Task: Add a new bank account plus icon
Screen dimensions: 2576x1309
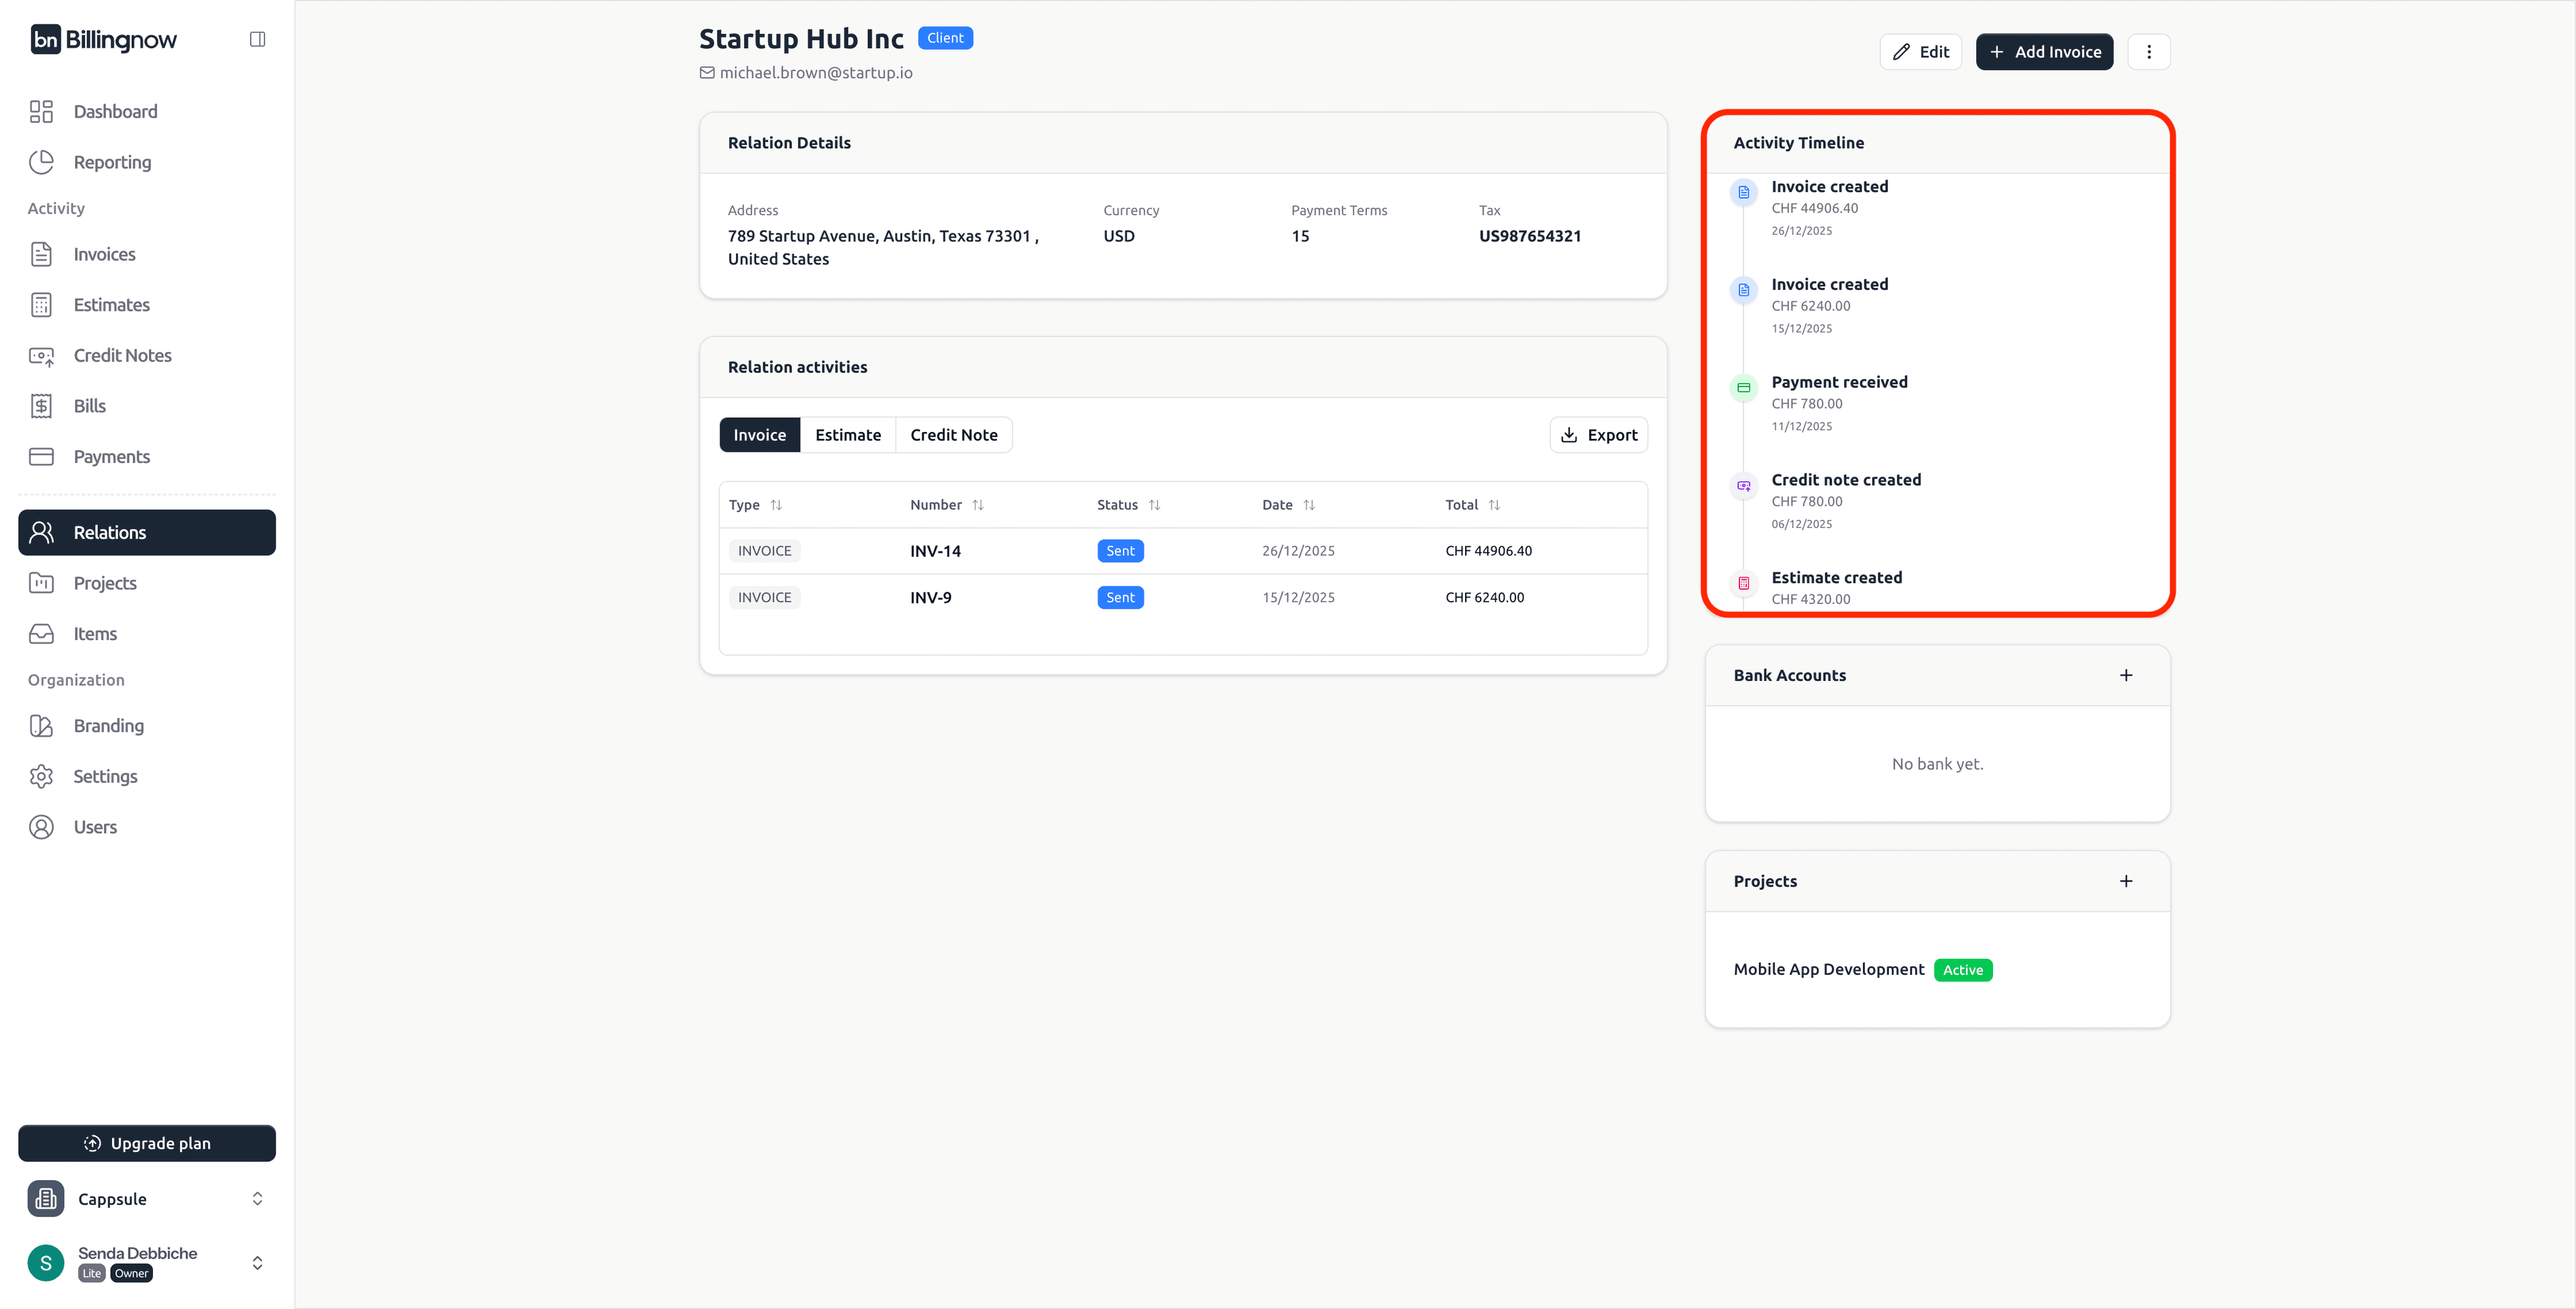Action: click(x=2126, y=675)
